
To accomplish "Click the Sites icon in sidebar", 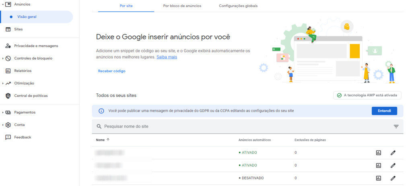I will [8, 29].
